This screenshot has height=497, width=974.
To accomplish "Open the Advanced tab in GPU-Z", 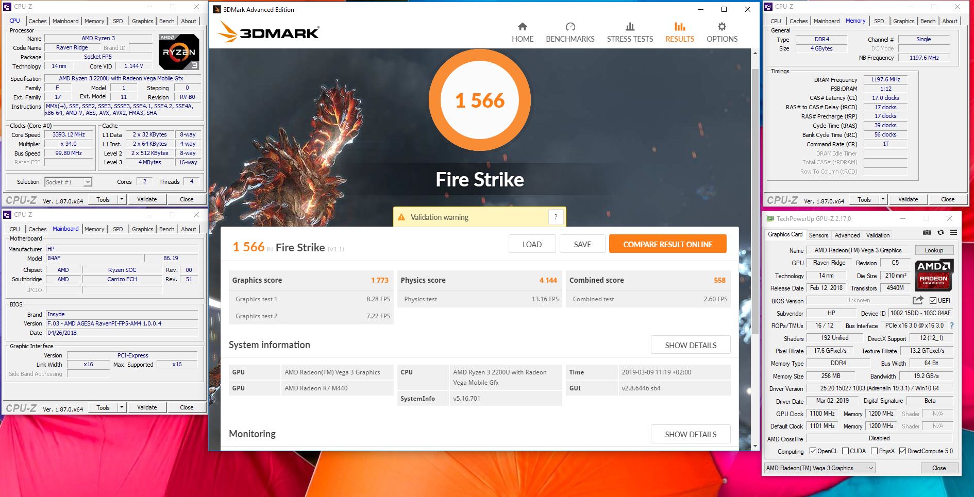I will click(x=847, y=235).
